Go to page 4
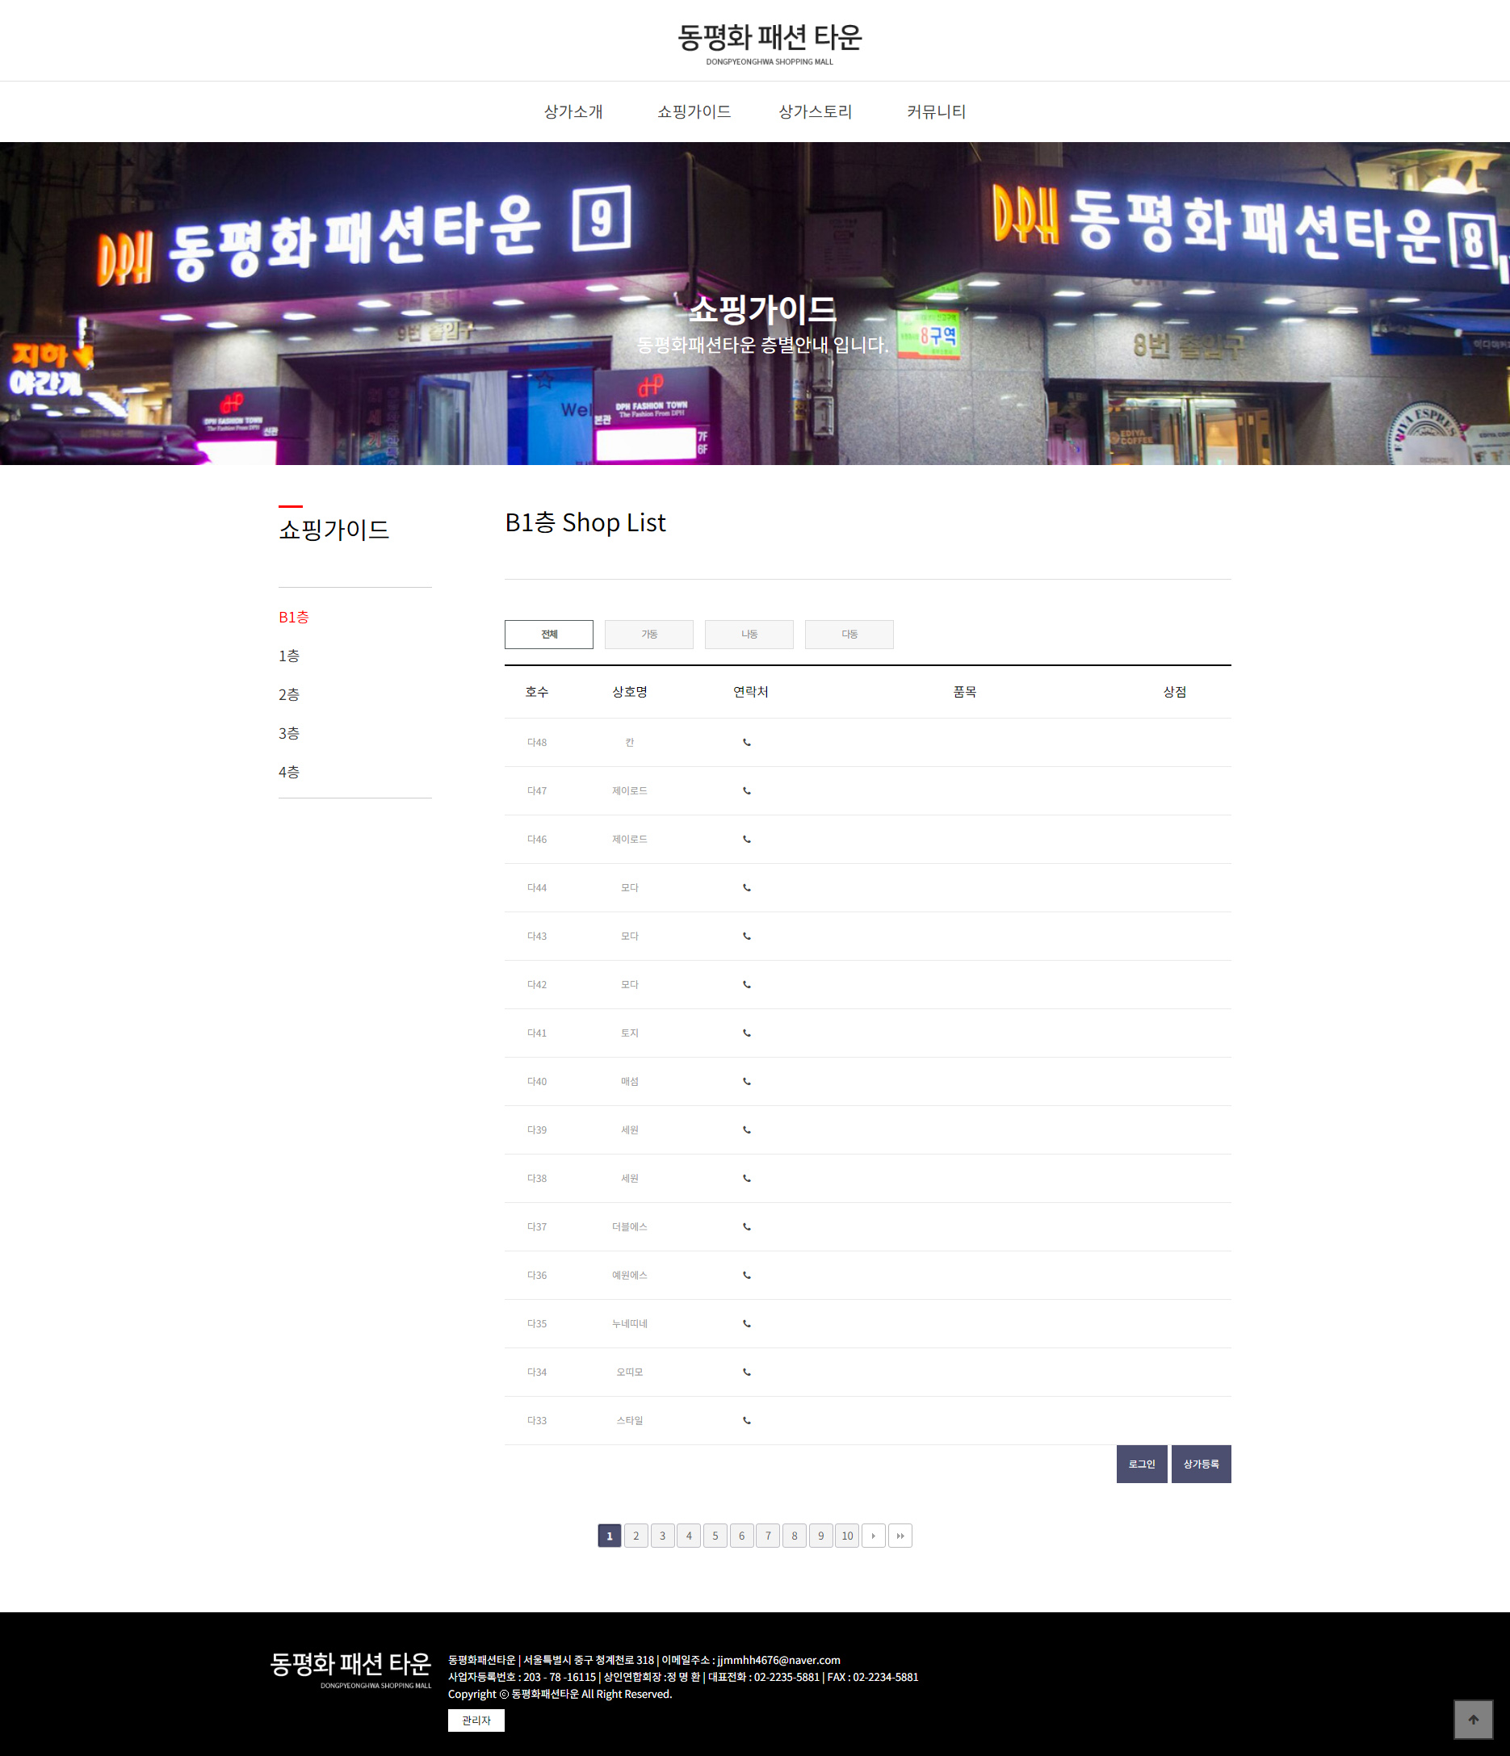Screen dimensions: 1510x1756 (x=689, y=1536)
